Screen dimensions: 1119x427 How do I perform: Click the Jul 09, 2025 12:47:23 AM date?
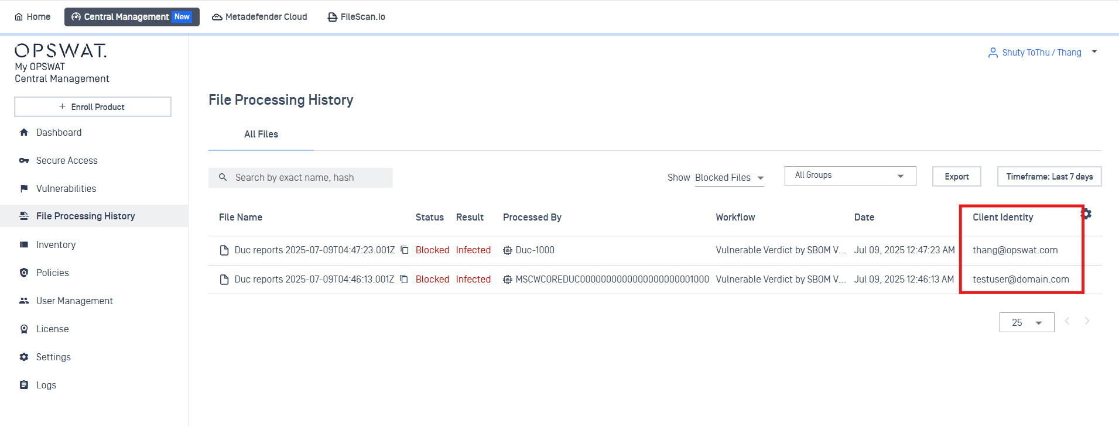coord(905,250)
